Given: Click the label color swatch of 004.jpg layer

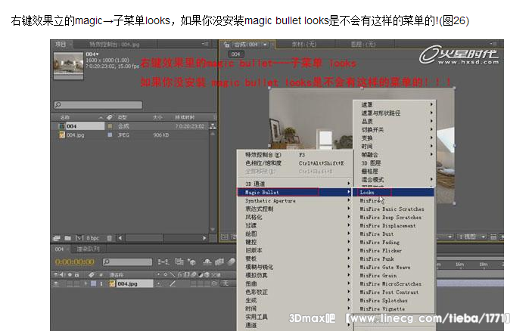Looking at the screenshot, I should tap(93, 283).
